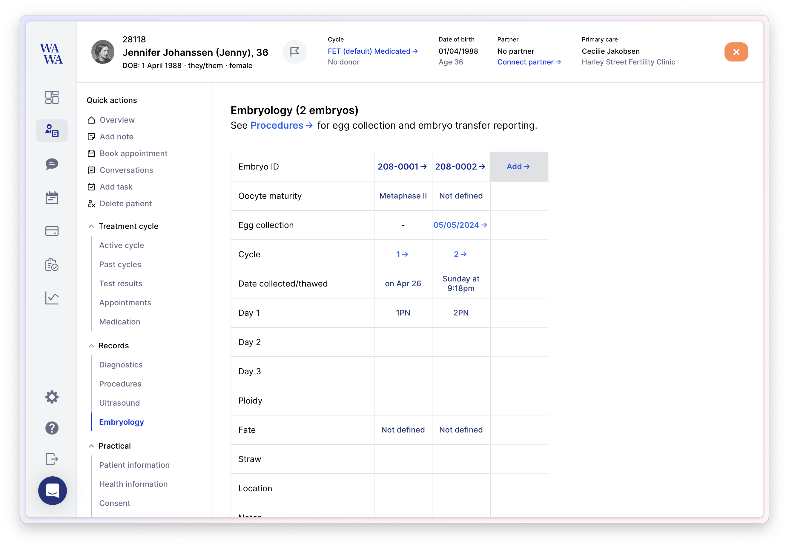Click the flag icon beside patient name
The width and height of the screenshot is (789, 548).
(294, 52)
